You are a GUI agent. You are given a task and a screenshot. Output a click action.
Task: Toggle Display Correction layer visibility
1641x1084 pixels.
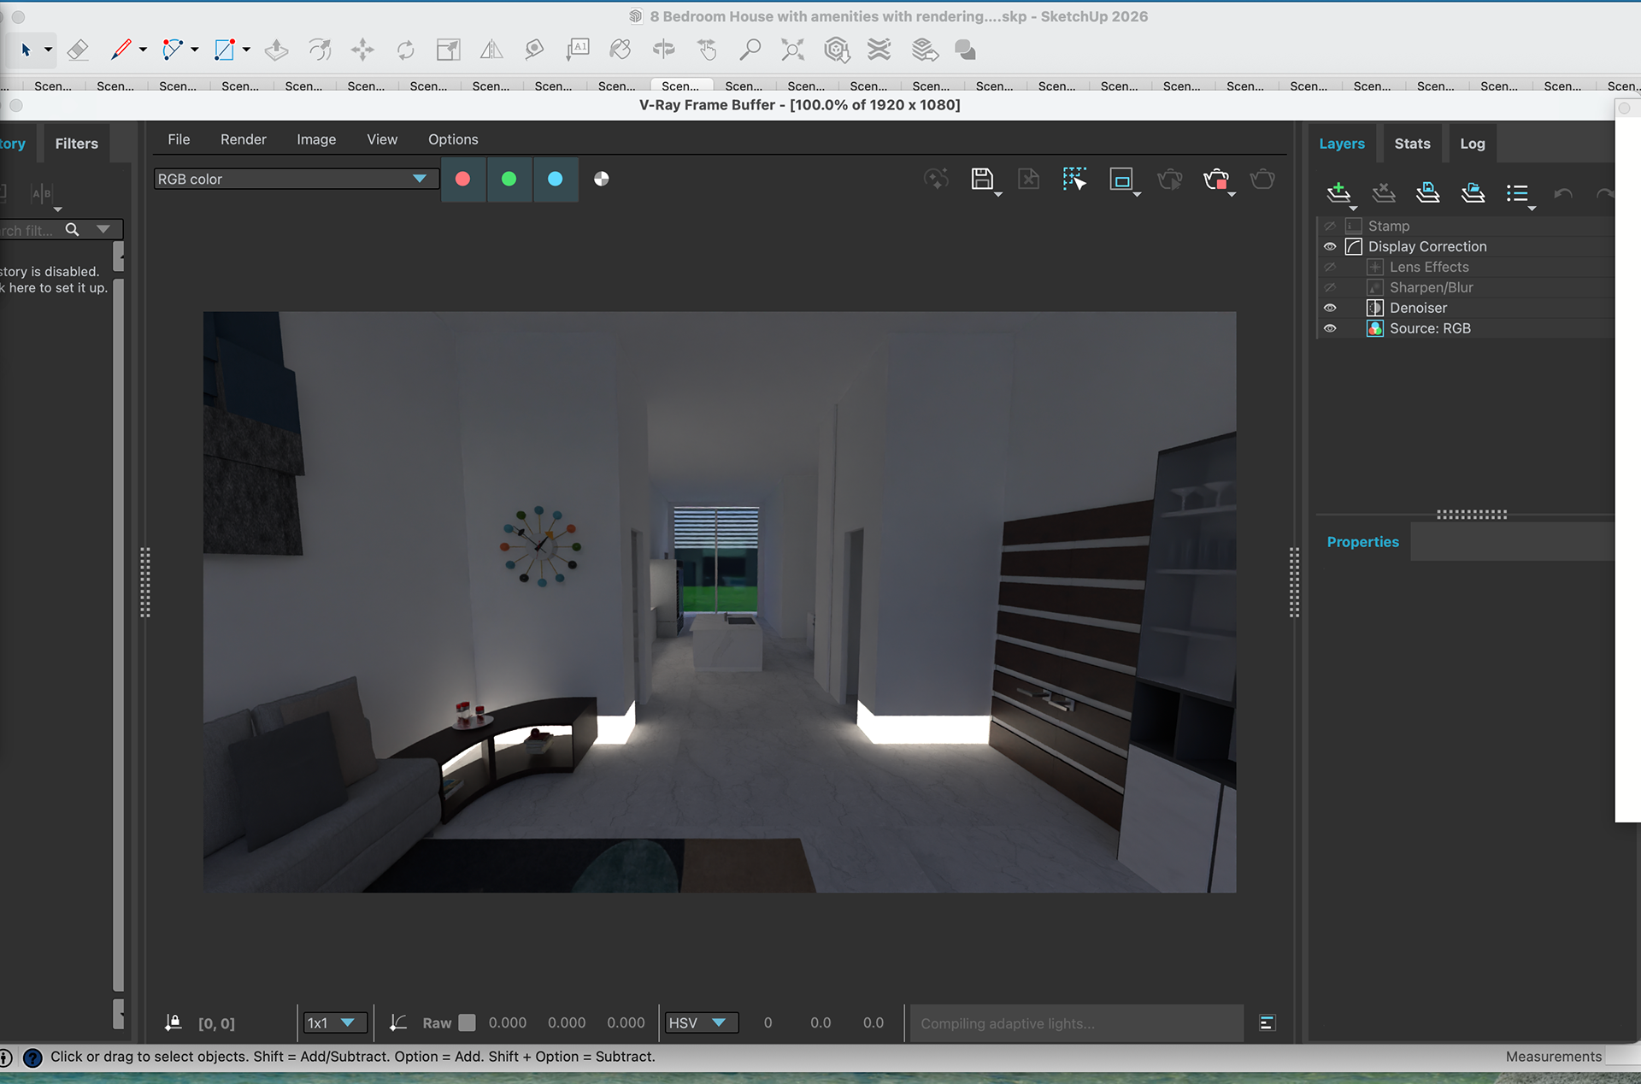click(1330, 246)
